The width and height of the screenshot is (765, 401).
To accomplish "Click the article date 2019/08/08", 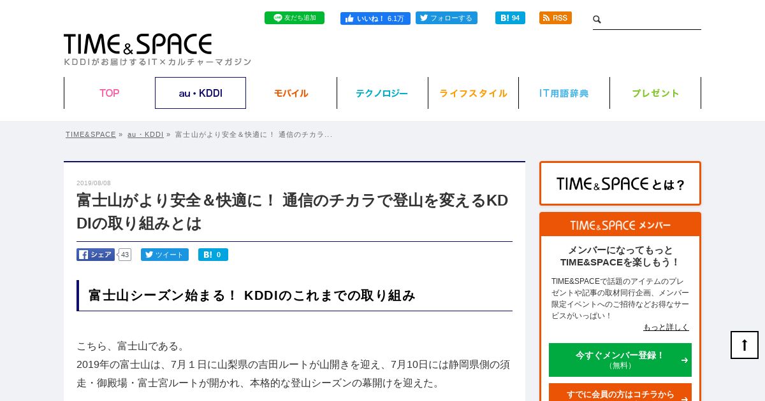I will pos(94,183).
